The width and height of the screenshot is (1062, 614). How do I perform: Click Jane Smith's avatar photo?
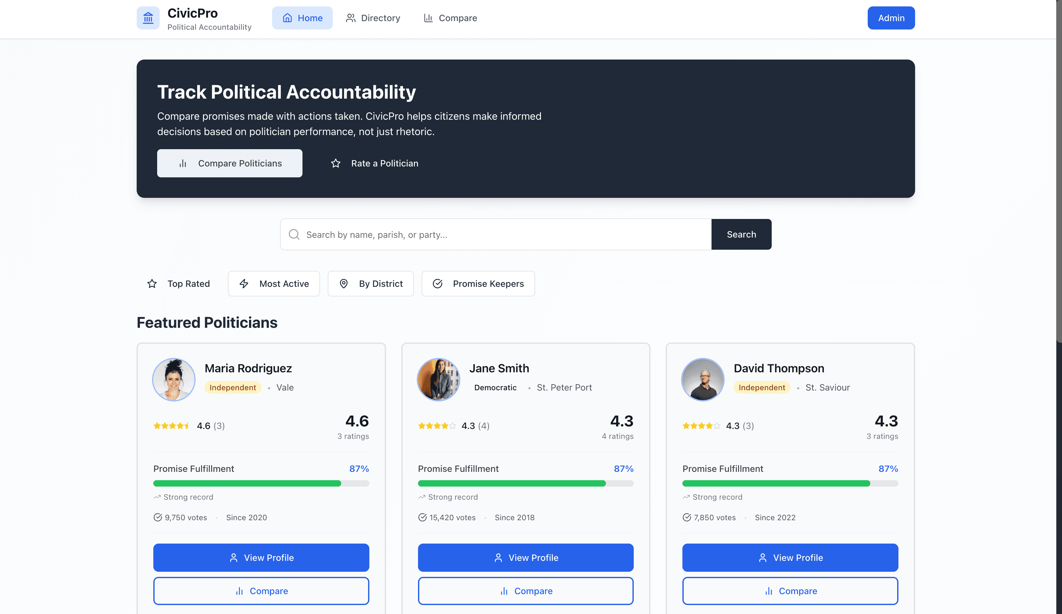[x=438, y=379]
